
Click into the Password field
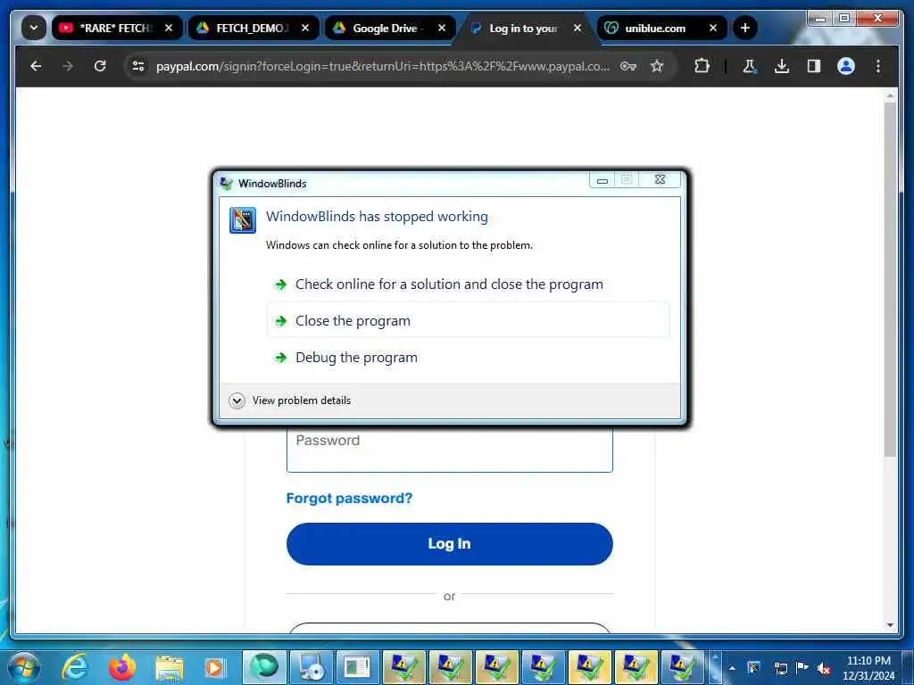point(450,450)
